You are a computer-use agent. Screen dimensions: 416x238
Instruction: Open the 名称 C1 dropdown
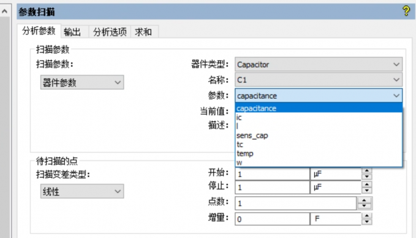(319, 80)
